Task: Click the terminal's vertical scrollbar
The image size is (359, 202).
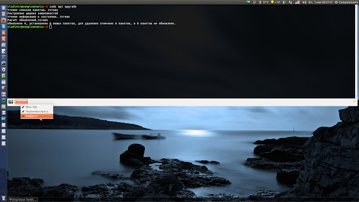Action: tap(356, 51)
